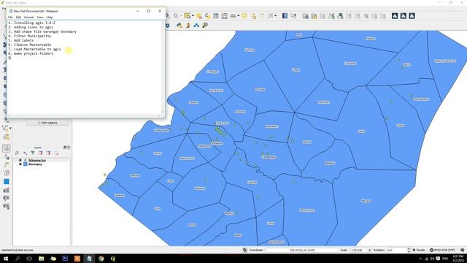
Task: Click the first dark A plugin icon
Action: [395, 16]
